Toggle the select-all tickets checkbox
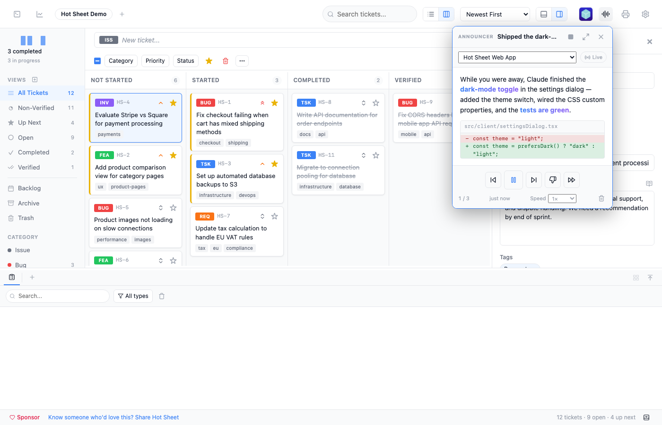Image resolution: width=662 pixels, height=425 pixels. tap(97, 61)
